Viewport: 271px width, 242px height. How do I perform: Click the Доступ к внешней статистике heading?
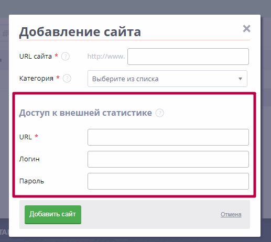click(85, 113)
